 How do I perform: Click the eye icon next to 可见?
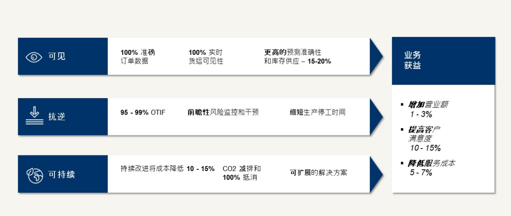34,57
